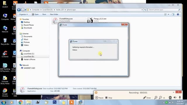Image resolution: width=187 pixels, height=105 pixels.
Task: Click the Recycle Bin desktop icon
Action: 5,42
